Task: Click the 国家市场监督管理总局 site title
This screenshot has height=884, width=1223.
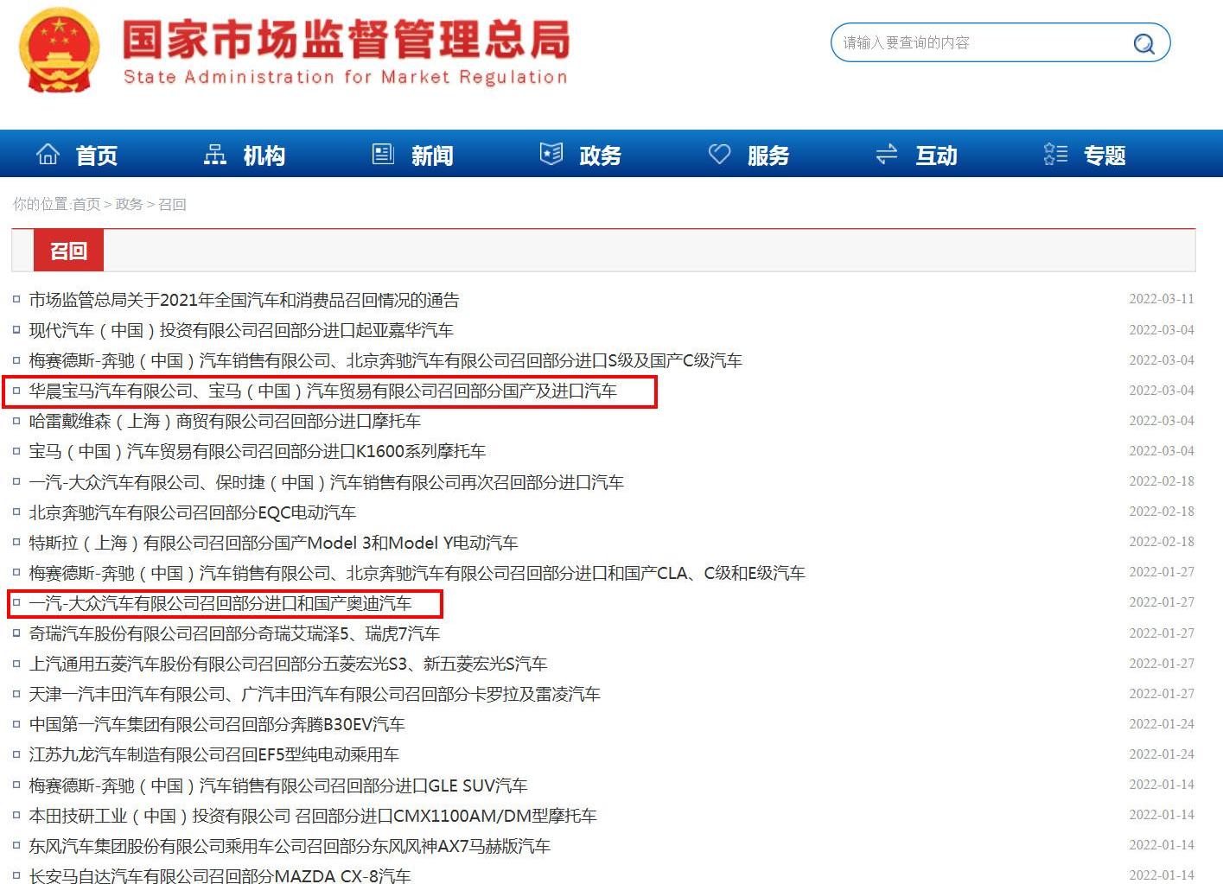Action: 346,40
